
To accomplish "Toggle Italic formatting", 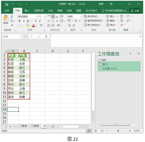I will [x=24, y=21].
